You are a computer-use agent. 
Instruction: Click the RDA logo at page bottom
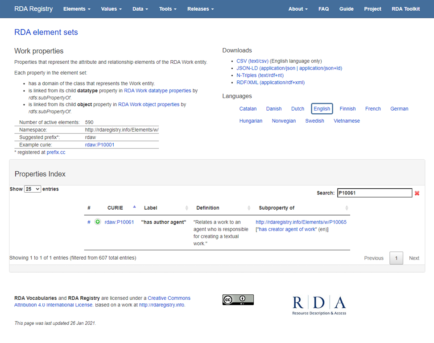coord(319,305)
